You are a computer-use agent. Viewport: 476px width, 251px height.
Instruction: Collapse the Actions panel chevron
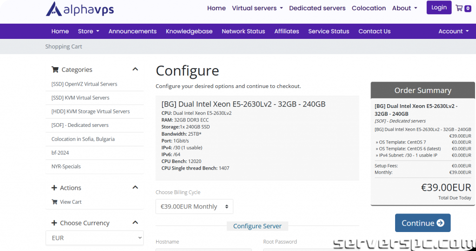pos(135,188)
